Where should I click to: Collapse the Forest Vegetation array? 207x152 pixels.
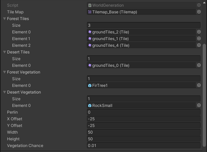point(4,72)
